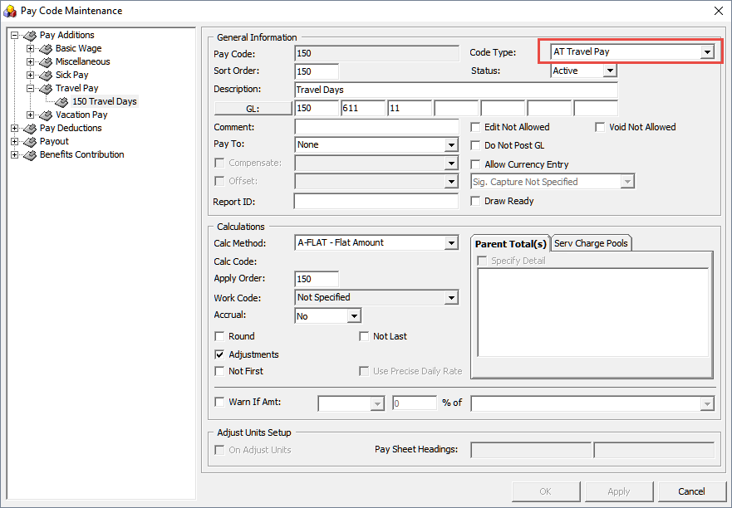
Task: Expand the Pay Deductions tree node
Action: [14, 128]
